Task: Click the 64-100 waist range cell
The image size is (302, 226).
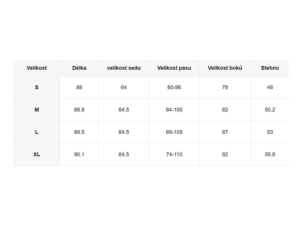Action: coord(174,110)
